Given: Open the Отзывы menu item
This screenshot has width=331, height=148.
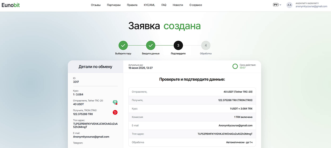Looking at the screenshot, I should [96, 5].
